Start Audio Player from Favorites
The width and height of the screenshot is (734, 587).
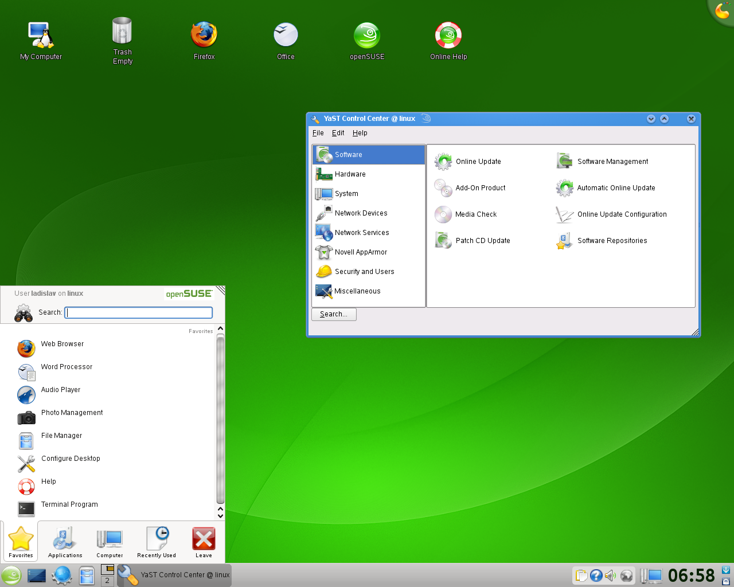pos(109,393)
